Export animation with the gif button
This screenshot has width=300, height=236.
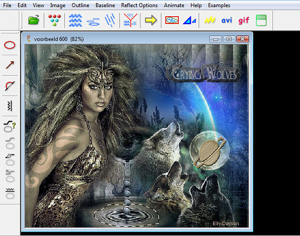pos(244,20)
